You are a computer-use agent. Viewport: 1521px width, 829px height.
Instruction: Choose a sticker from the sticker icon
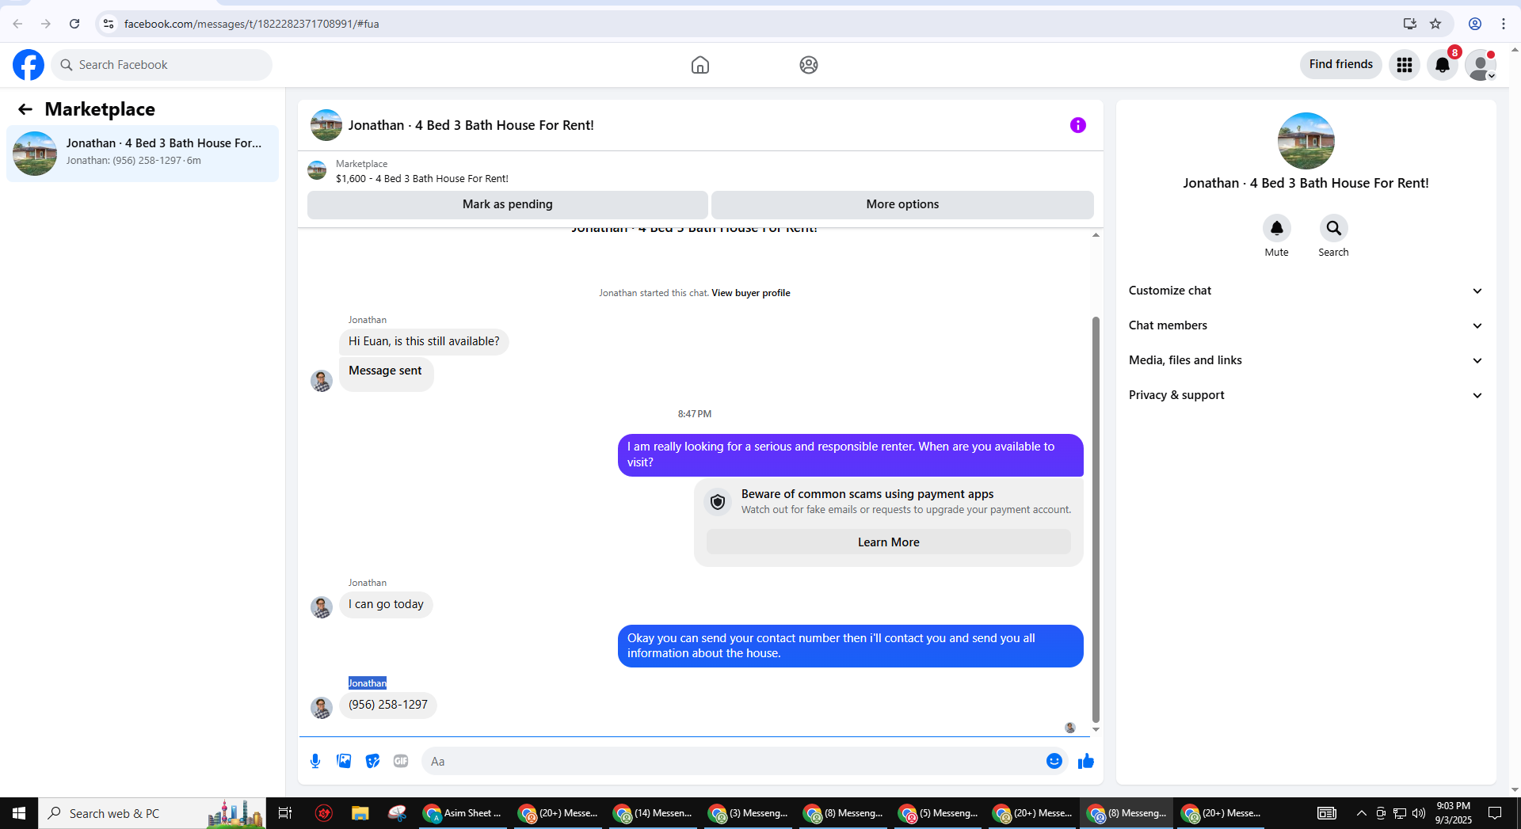click(372, 761)
